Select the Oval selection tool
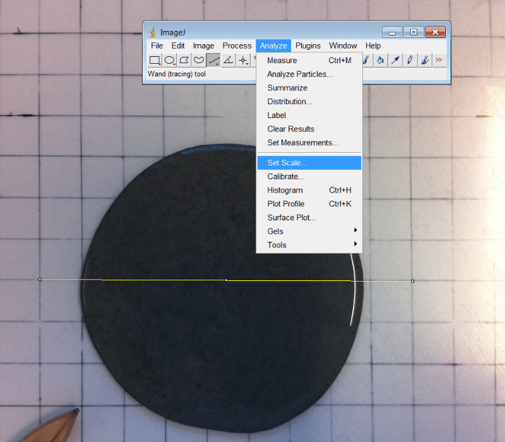Screen dimensions: 505x442 click(170, 60)
